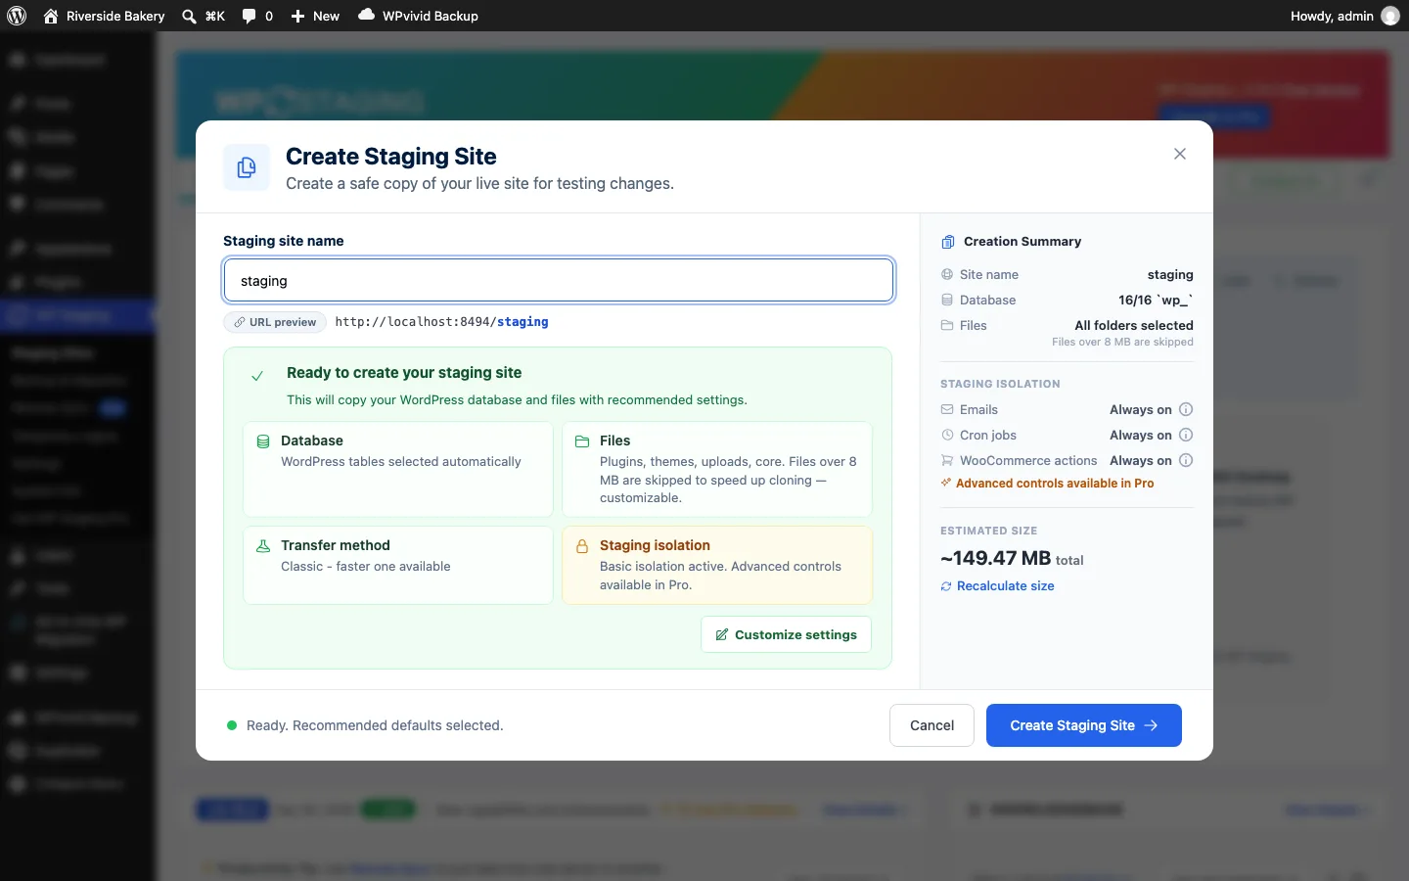
Task: Click the admin user avatar
Action: [x=1390, y=16]
